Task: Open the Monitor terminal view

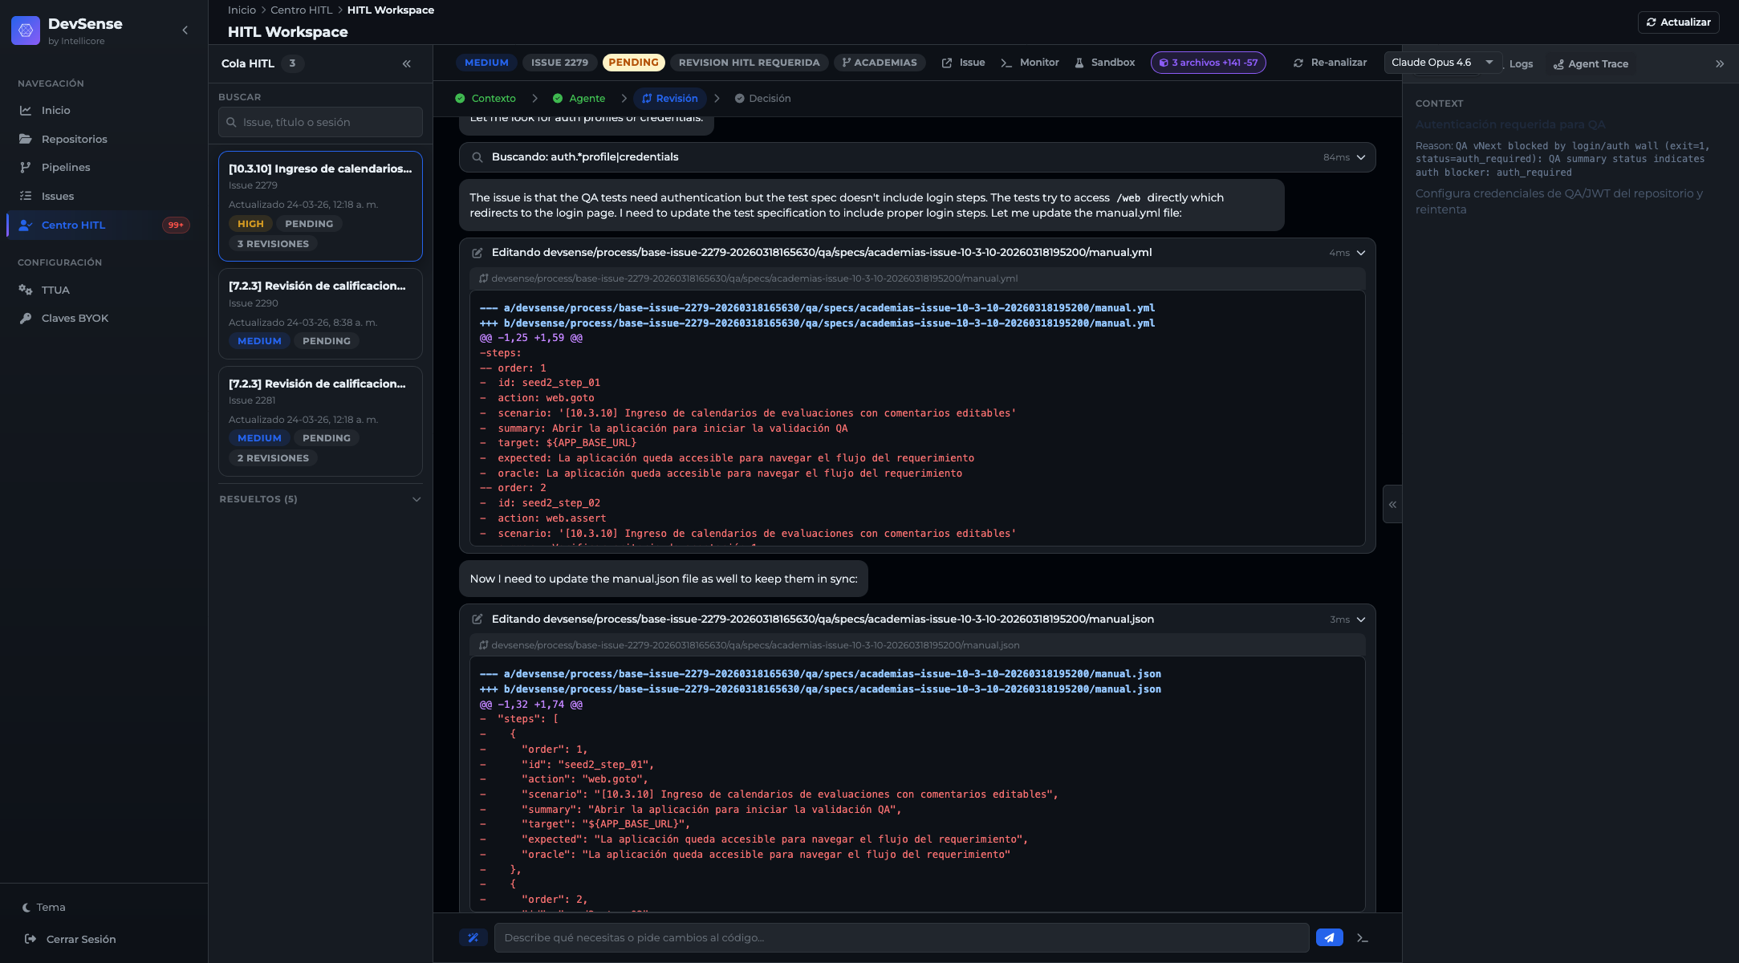Action: pyautogui.click(x=1030, y=63)
